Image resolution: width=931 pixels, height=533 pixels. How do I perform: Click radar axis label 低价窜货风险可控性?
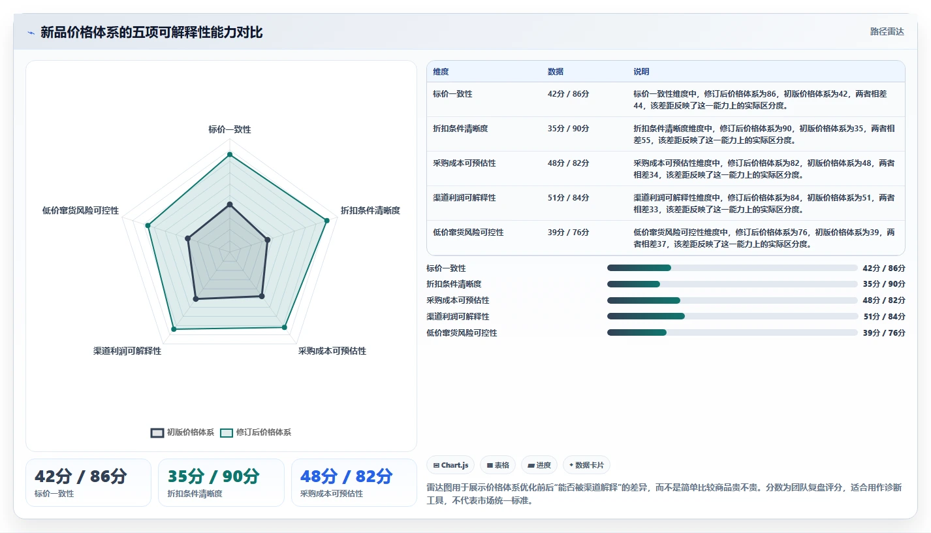(80, 210)
